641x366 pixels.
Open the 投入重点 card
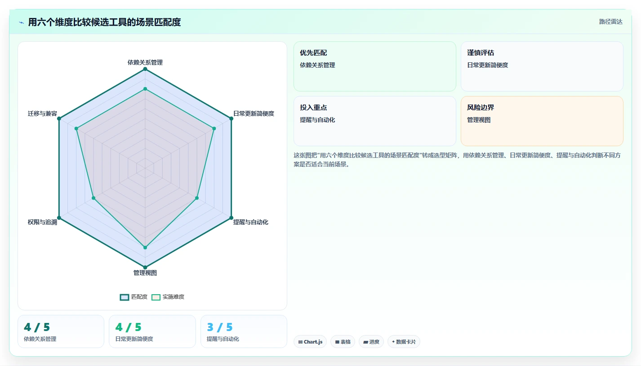375,121
